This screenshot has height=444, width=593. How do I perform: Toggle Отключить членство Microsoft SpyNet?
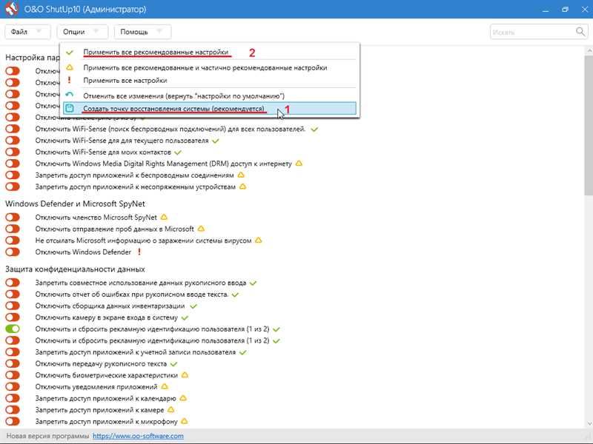click(13, 217)
